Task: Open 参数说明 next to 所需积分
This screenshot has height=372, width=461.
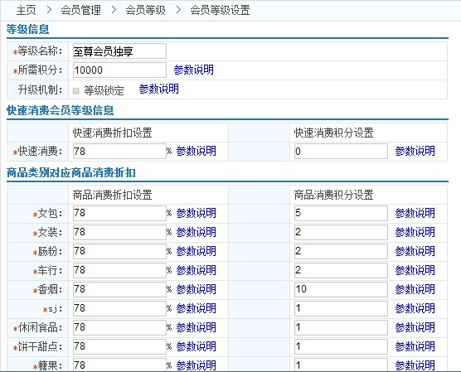Action: pyautogui.click(x=194, y=70)
